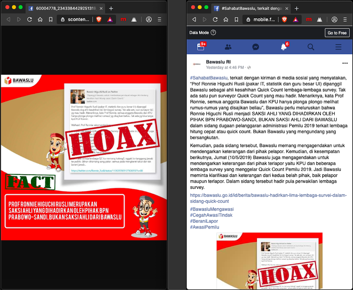Open the HOAX image thumbnail in the post
Screen dimensions: 353x290
pos(269,261)
